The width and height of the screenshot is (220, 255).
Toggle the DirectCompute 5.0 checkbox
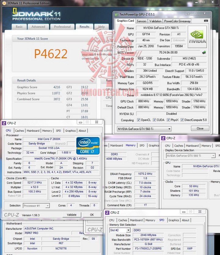pos(182,120)
